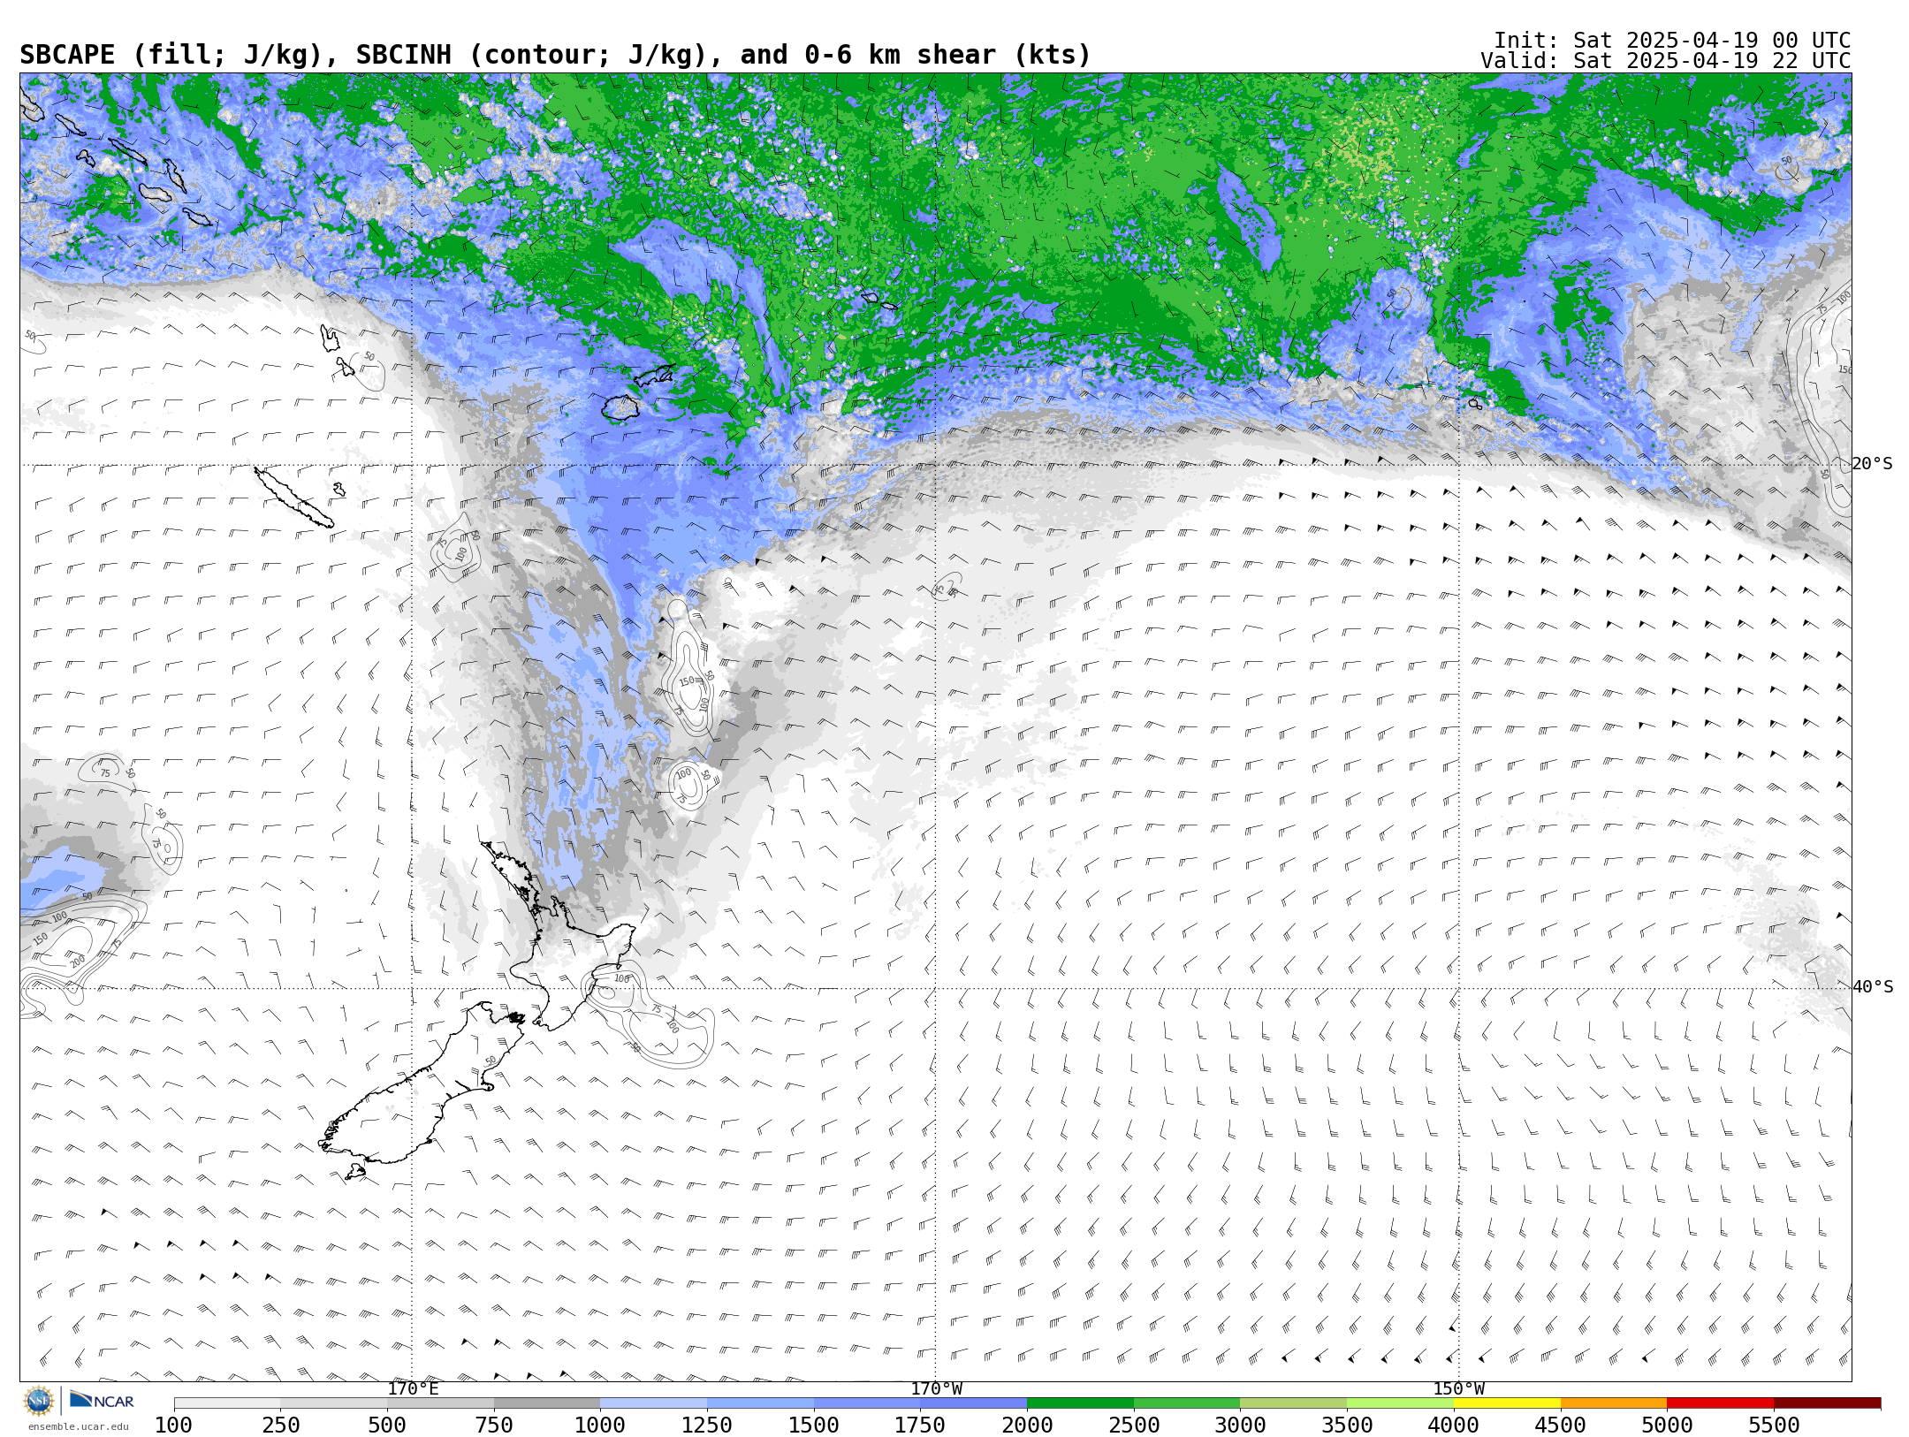
Task: Pick the orange 4500–5000 colorbar swatch
Action: 1614,1403
